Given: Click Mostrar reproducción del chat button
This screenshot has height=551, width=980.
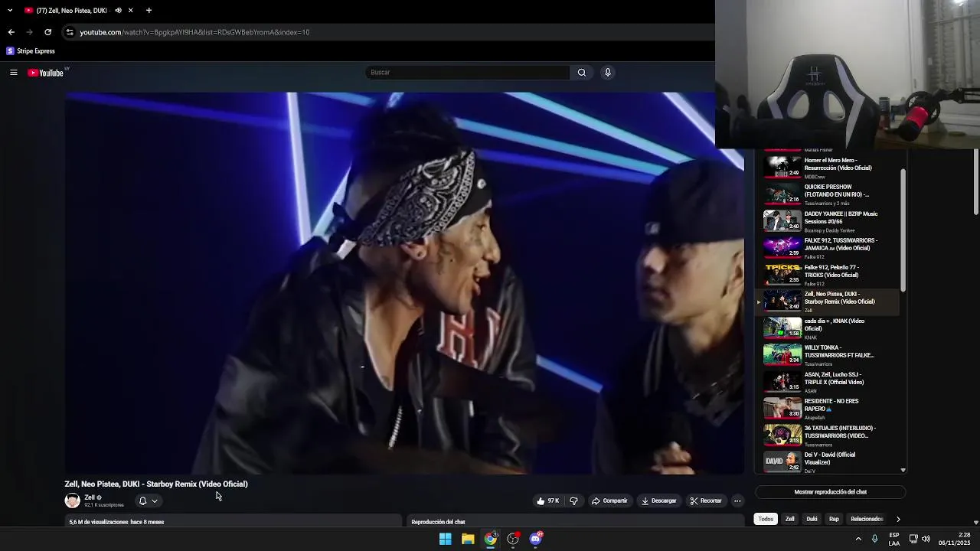Looking at the screenshot, I should tap(831, 492).
